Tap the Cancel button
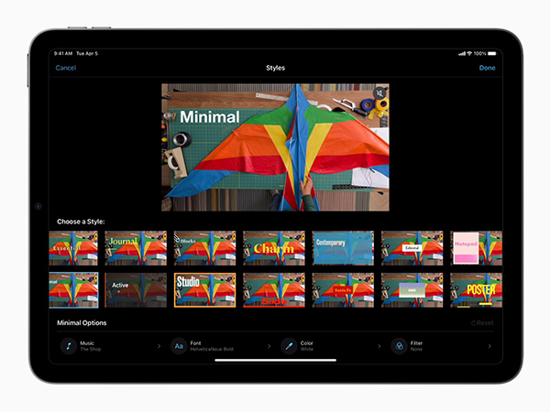Image resolution: width=550 pixels, height=412 pixels. click(x=66, y=68)
